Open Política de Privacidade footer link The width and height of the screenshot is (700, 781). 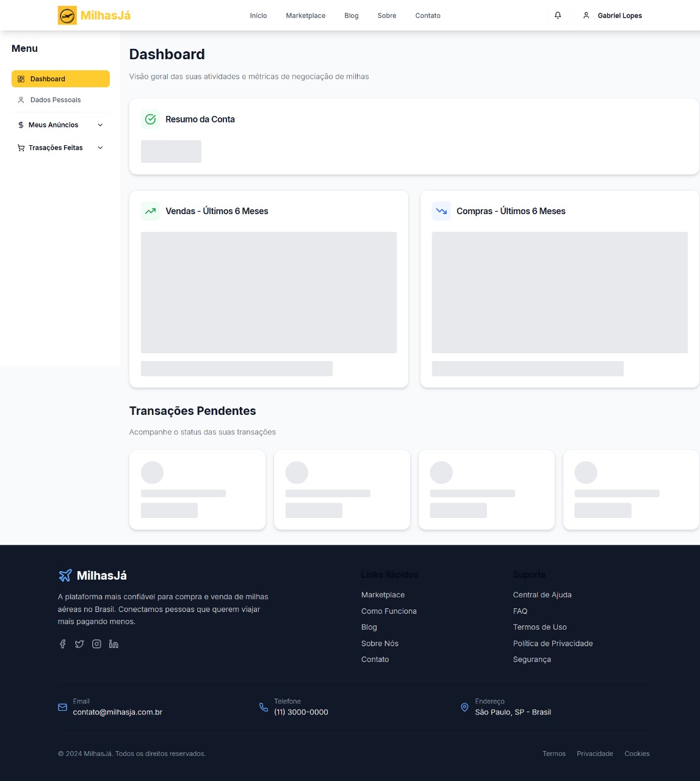[552, 643]
